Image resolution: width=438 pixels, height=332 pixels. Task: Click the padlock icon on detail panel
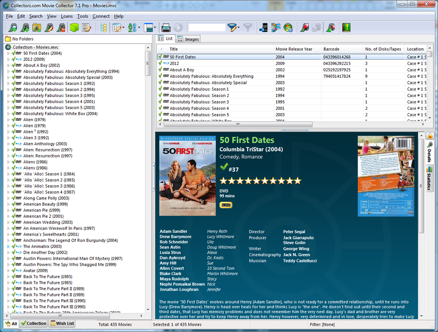click(x=430, y=135)
